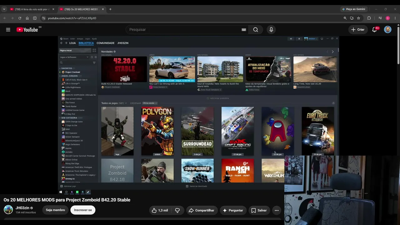Click Steam novidades settings gear
Image resolution: width=400 pixels, height=225 pixels.
tap(115, 52)
